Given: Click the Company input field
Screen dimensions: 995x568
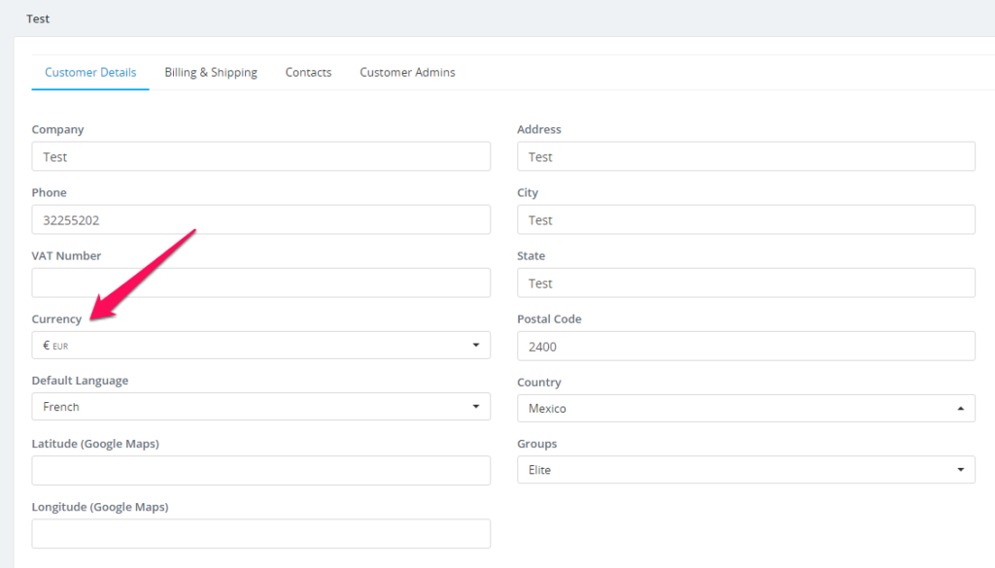Looking at the screenshot, I should point(260,156).
